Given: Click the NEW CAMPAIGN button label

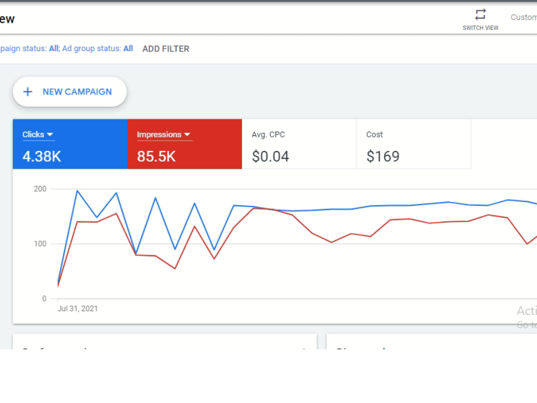Looking at the screenshot, I should tap(77, 92).
